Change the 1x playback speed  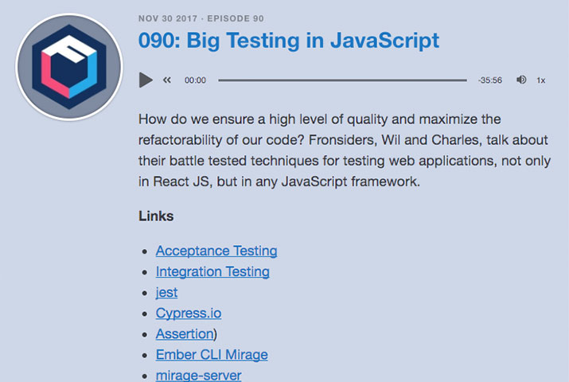pyautogui.click(x=541, y=80)
